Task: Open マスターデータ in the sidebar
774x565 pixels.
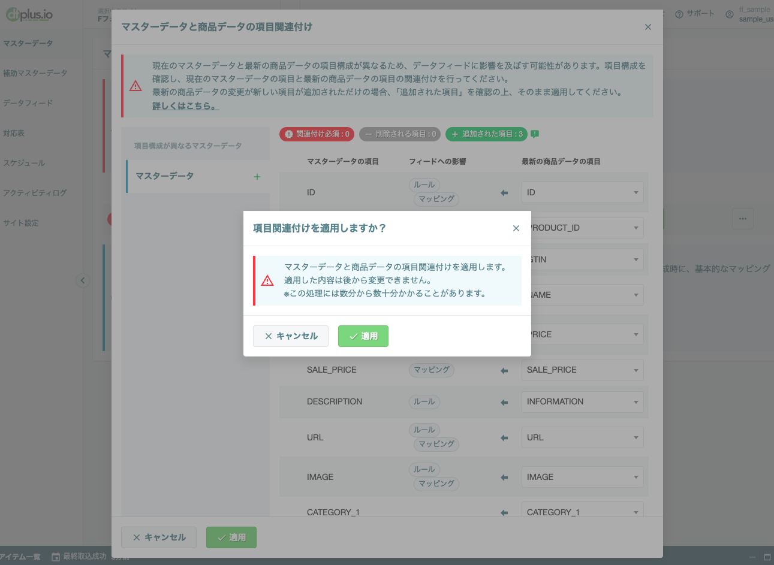Action: [x=28, y=43]
